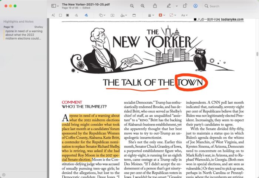Toggle the Markup toolbar button
The image size is (259, 178).
[195, 6]
